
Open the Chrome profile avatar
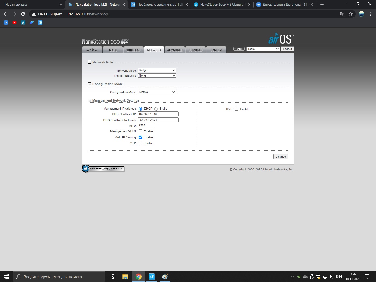point(361,14)
